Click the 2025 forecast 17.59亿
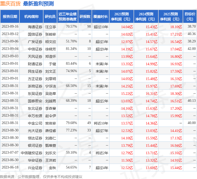 tap(176, 71)
